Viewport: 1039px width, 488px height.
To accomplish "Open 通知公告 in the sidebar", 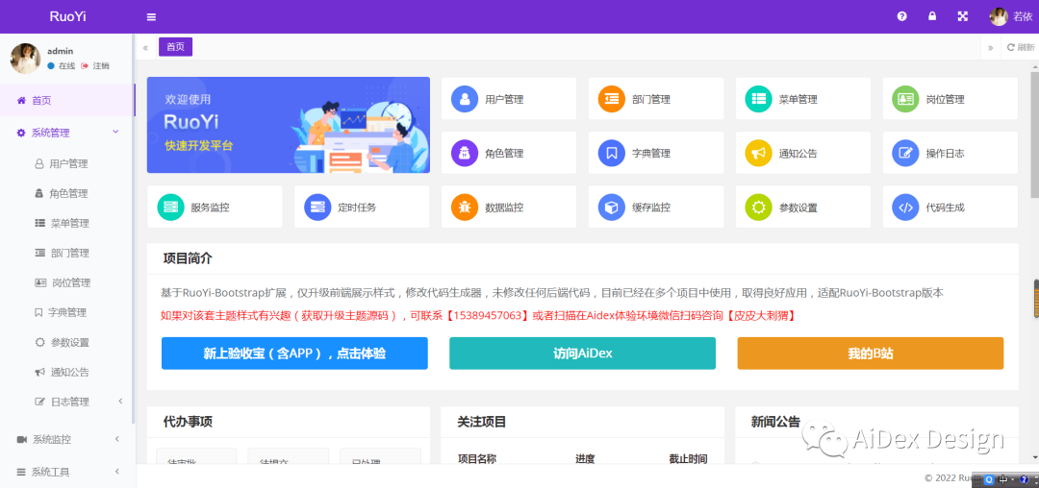I will tap(67, 373).
